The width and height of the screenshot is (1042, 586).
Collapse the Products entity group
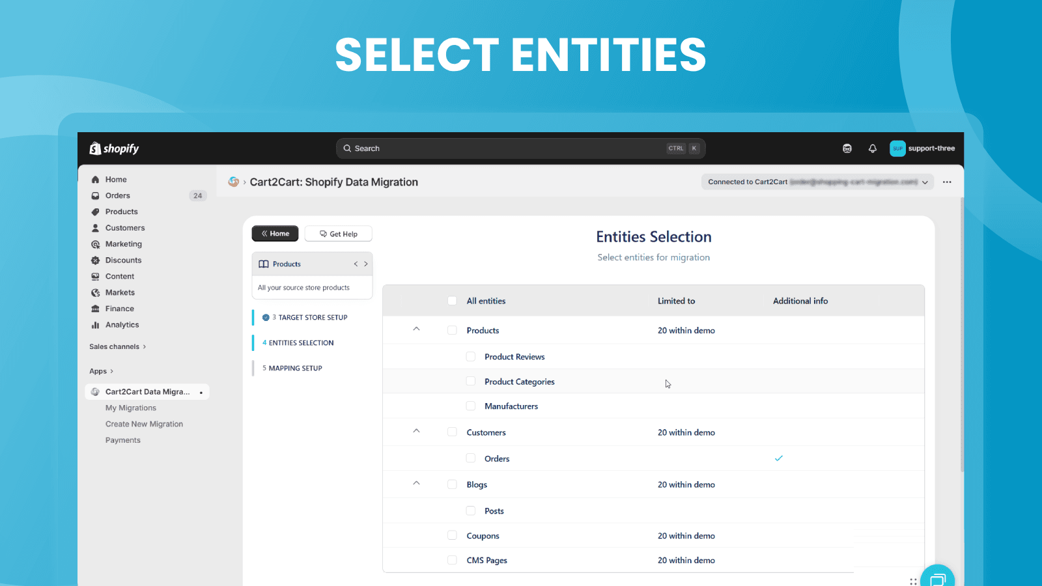(416, 329)
